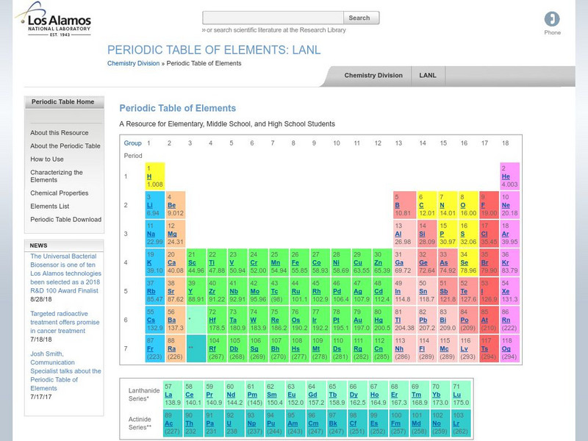
Task: Open the Tungsten (W) element link
Action: coord(254,320)
